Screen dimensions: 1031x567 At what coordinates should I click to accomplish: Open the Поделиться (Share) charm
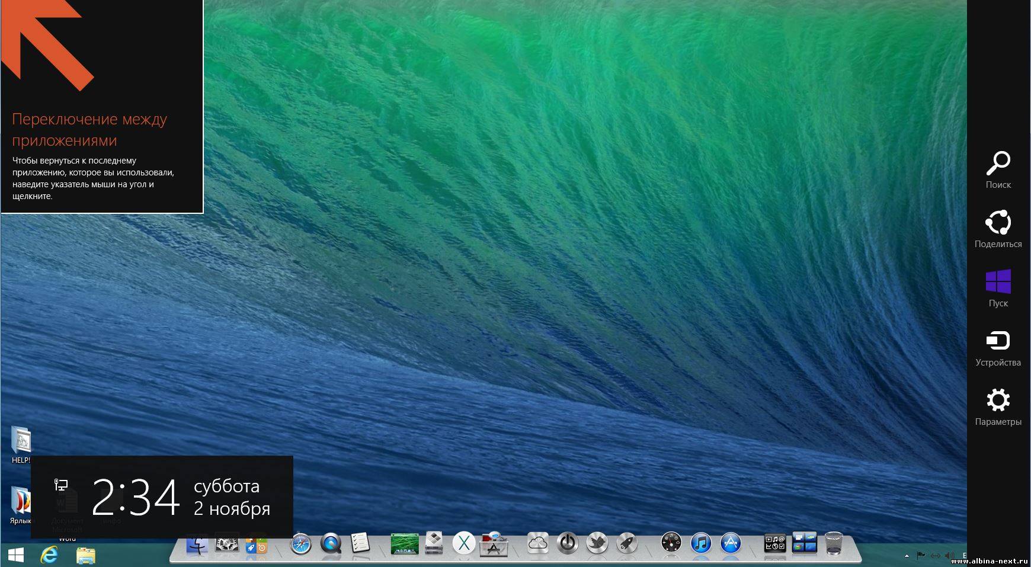[x=998, y=229]
